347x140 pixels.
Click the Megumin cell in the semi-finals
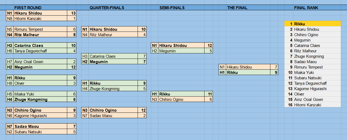[182, 51]
